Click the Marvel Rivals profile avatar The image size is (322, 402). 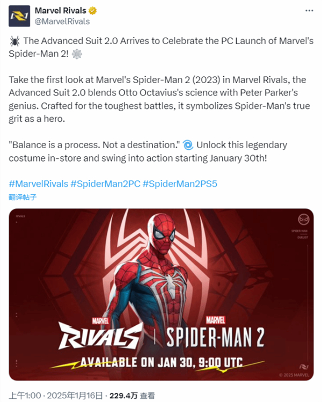pos(19,16)
